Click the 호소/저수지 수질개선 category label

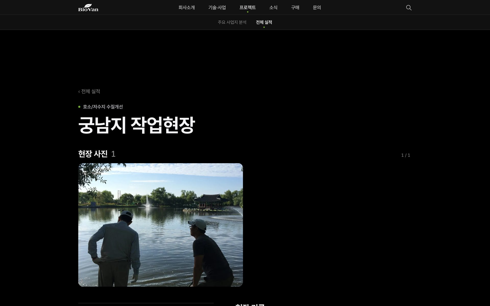[x=103, y=107]
